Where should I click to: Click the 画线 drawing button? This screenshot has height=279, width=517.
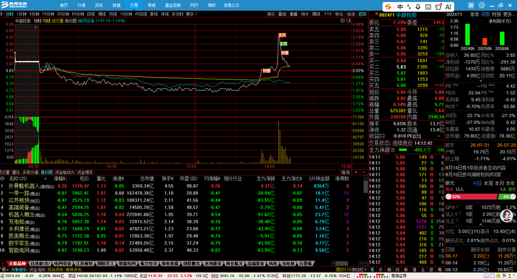(316, 14)
